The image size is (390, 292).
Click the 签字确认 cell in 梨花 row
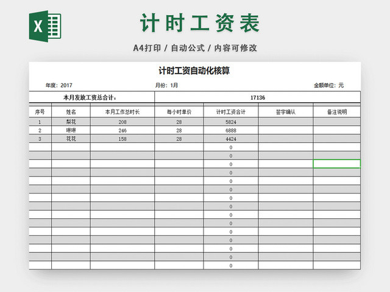286,122
